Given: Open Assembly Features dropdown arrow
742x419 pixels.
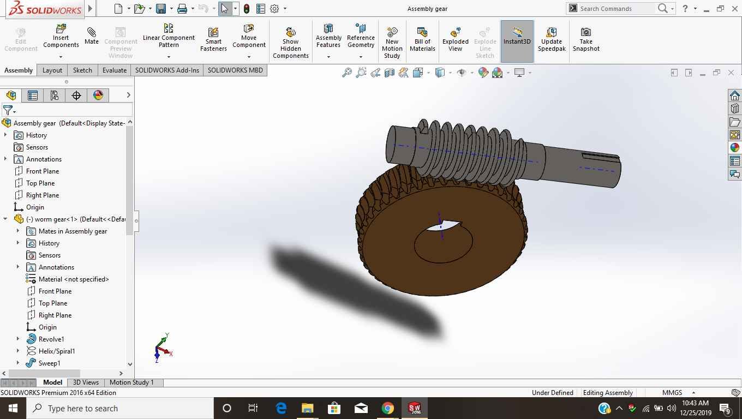Looking at the screenshot, I should pyautogui.click(x=328, y=57).
